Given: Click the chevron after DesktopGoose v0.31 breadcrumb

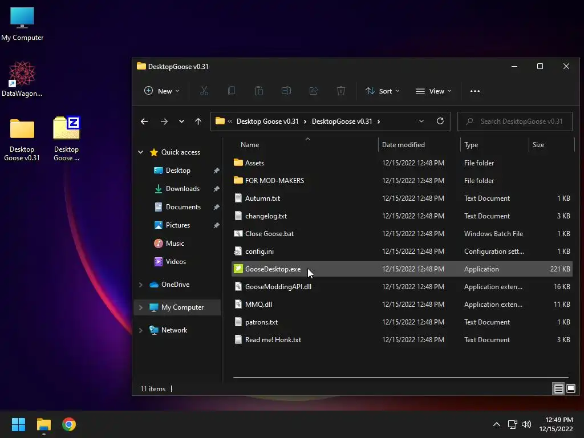Looking at the screenshot, I should tap(379, 121).
